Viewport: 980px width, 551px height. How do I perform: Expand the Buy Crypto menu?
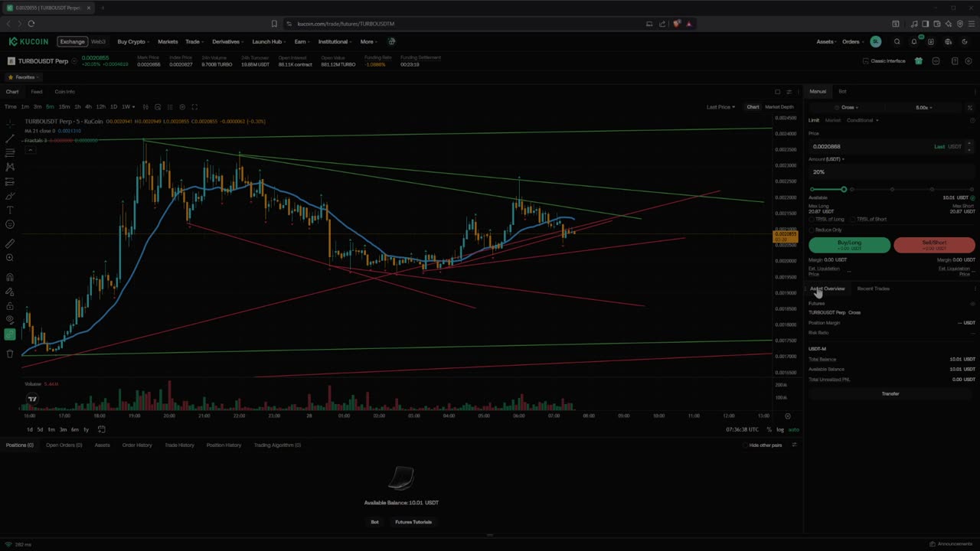point(133,41)
